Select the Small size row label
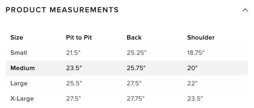Viewport: 254px width, 108px height. pos(19,53)
